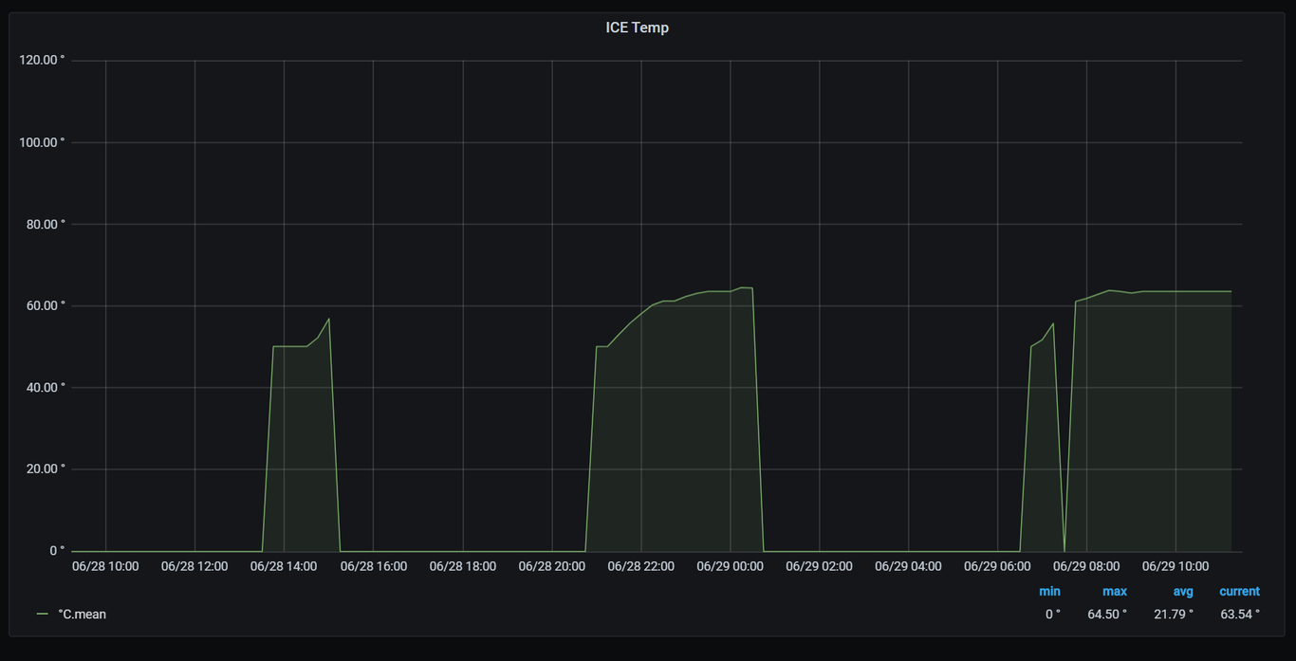Click the 06/28 10:00 time axis label

coord(105,566)
